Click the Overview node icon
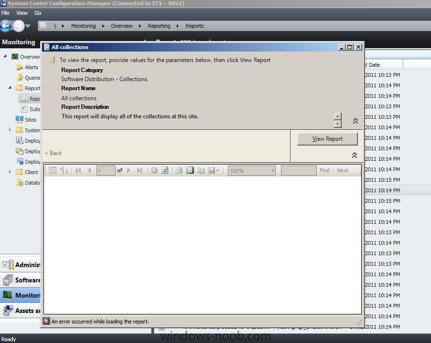431x343 pixels. tap(14, 56)
